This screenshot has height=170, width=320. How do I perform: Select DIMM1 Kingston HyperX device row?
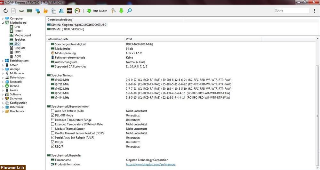[77, 25]
